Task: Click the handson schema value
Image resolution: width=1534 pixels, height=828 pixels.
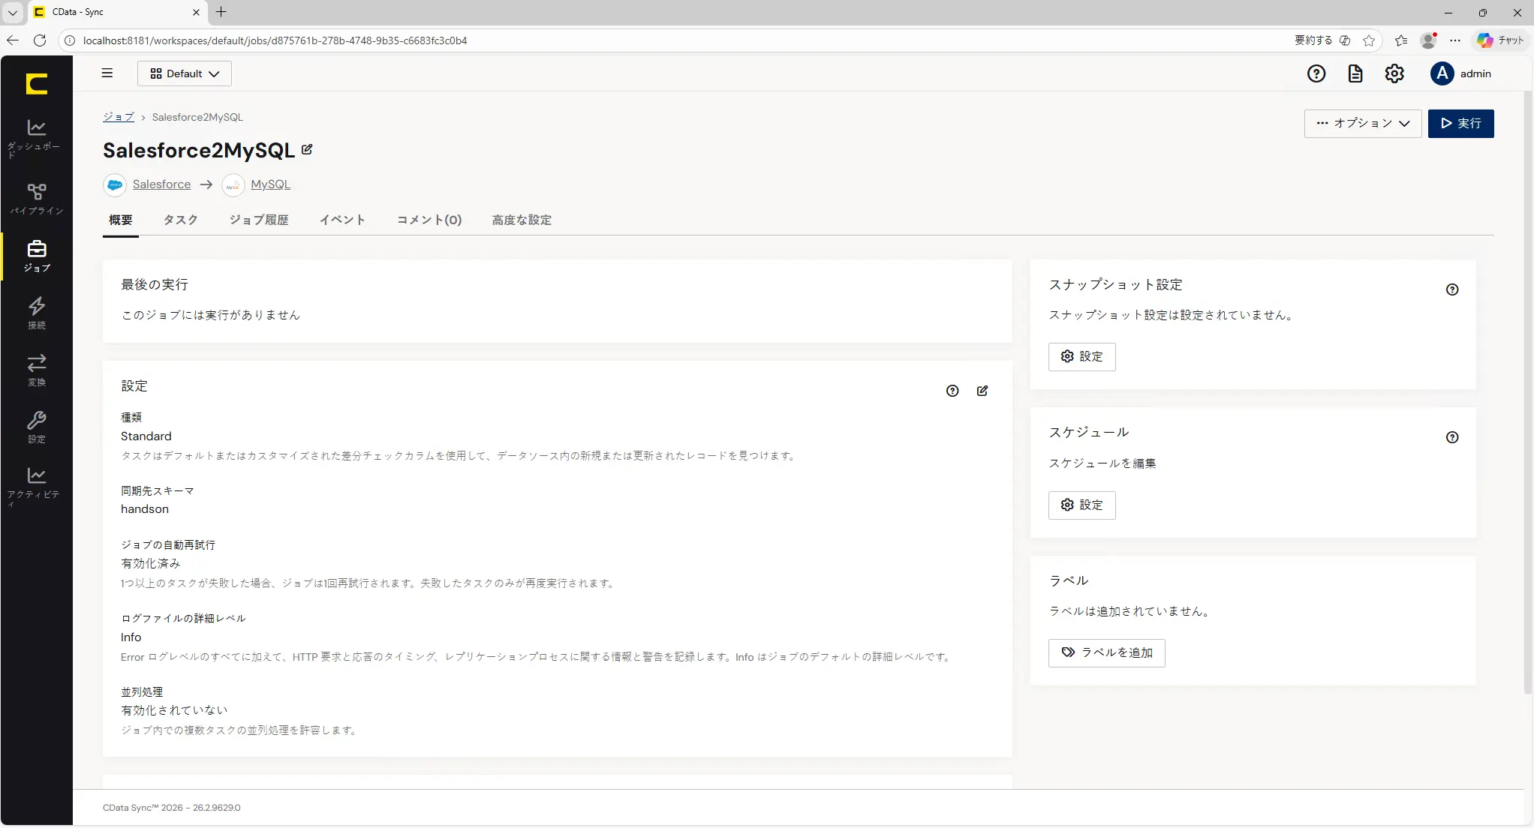Action: 145,509
